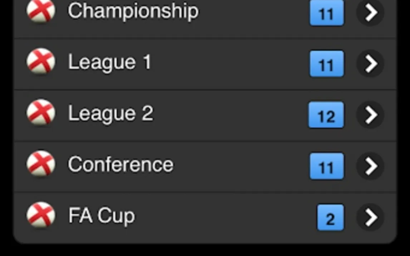Click the England flag icon beside League 2
Viewport: 410px width, 256px height.
(x=41, y=112)
